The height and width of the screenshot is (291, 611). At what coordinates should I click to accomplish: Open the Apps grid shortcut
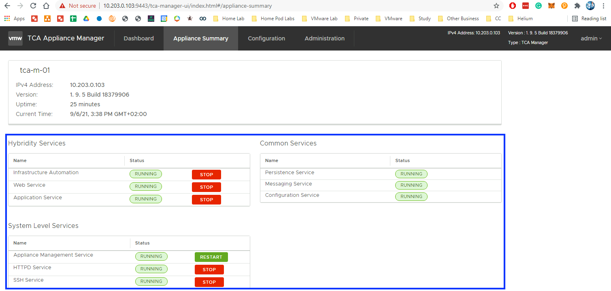tap(15, 19)
